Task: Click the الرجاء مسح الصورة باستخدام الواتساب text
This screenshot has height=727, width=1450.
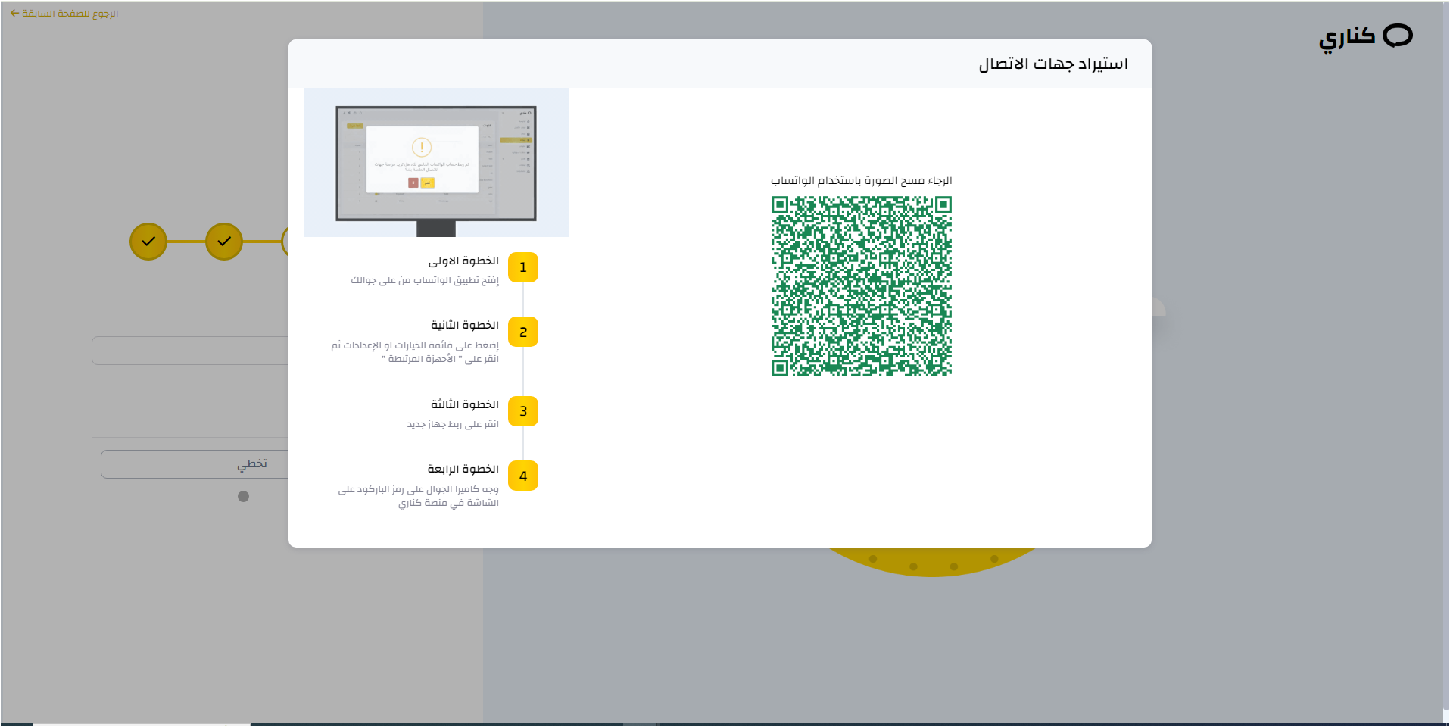Action: click(861, 181)
